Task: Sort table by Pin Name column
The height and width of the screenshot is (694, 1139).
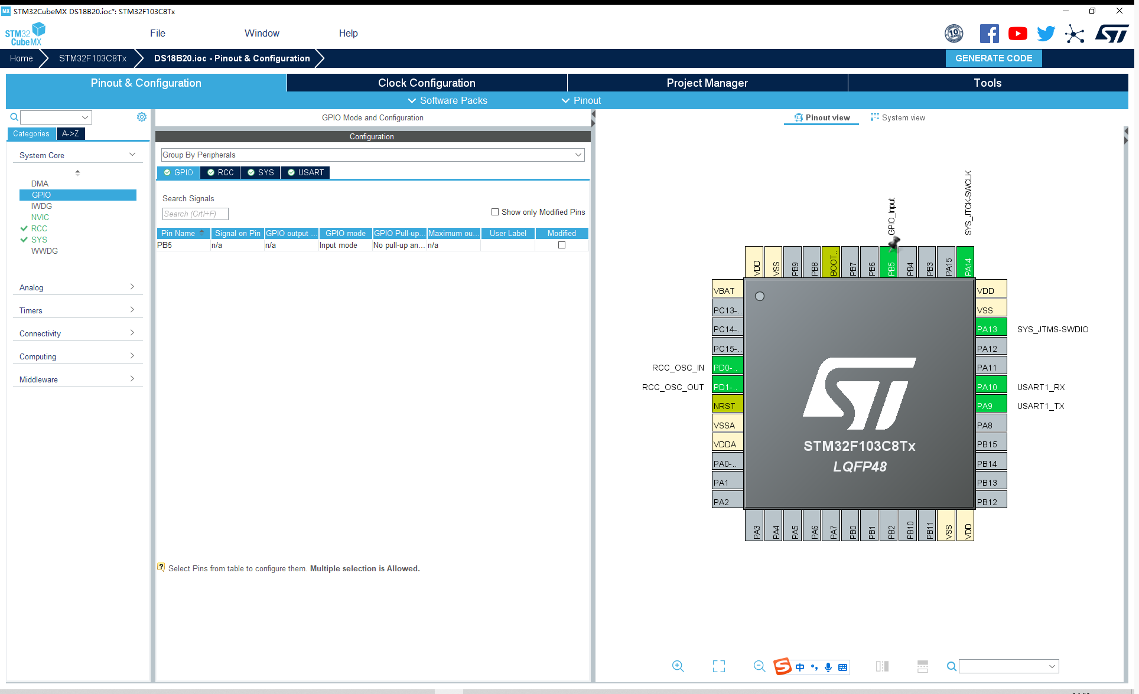Action: pos(183,233)
